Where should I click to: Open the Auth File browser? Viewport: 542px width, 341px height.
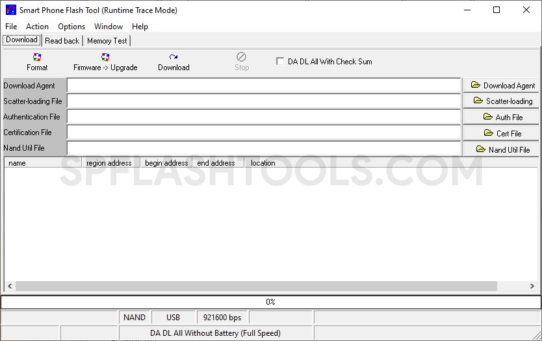pyautogui.click(x=502, y=117)
